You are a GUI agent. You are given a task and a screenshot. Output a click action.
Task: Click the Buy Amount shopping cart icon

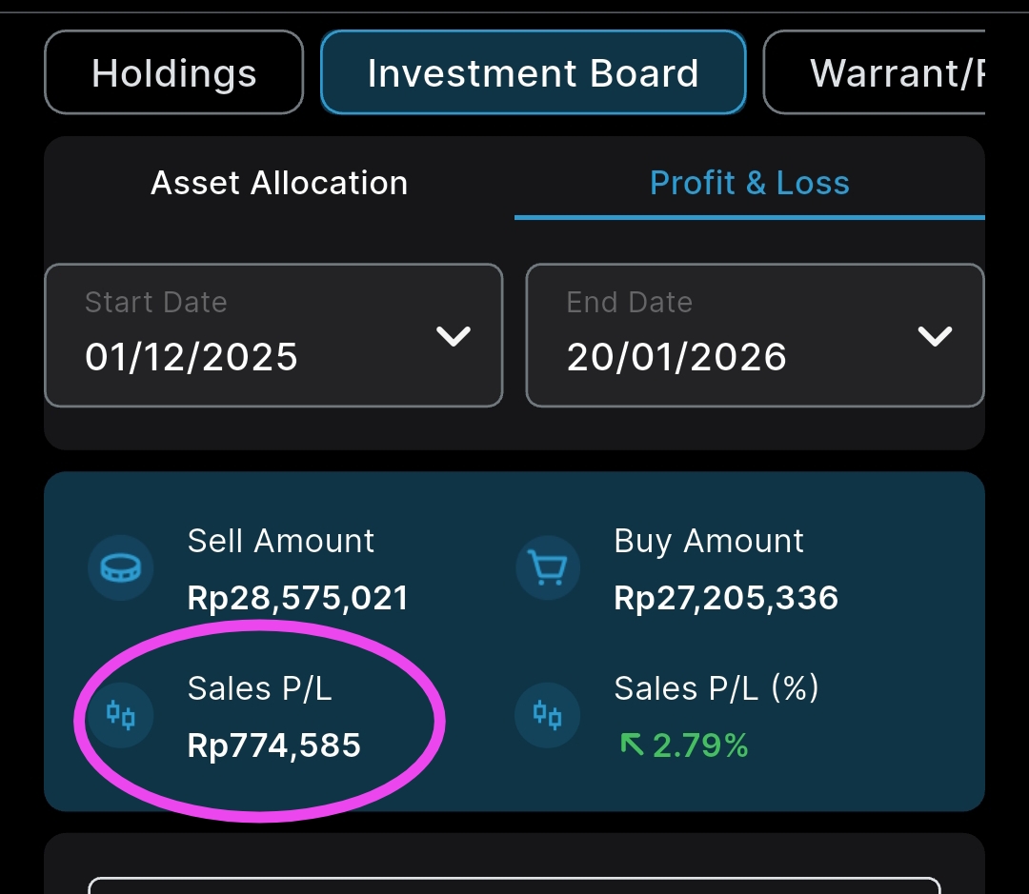tap(547, 568)
